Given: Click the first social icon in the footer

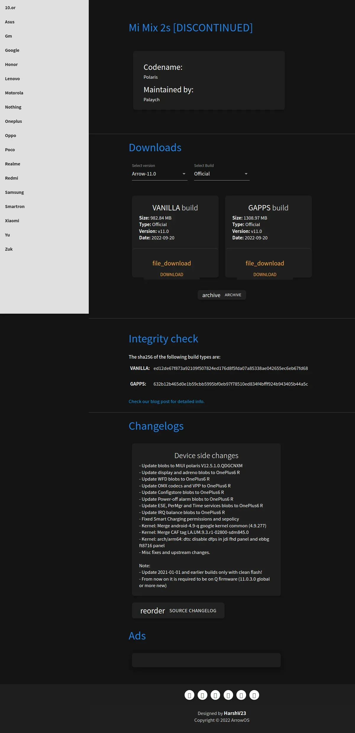Looking at the screenshot, I should point(189,695).
